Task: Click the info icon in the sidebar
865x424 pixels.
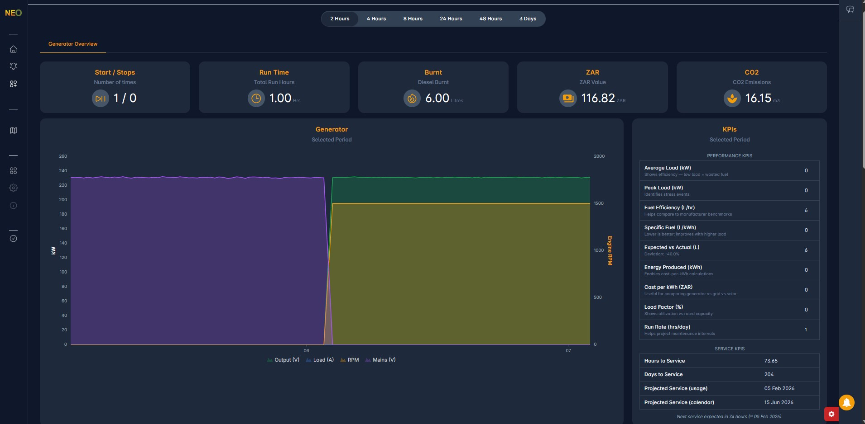Action: (13, 206)
